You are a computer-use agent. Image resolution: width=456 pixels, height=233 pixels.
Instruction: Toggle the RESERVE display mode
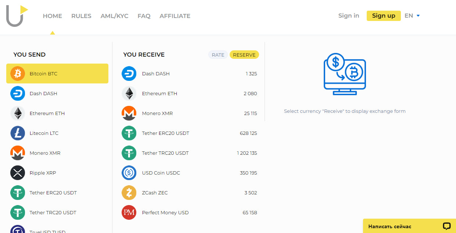point(244,54)
